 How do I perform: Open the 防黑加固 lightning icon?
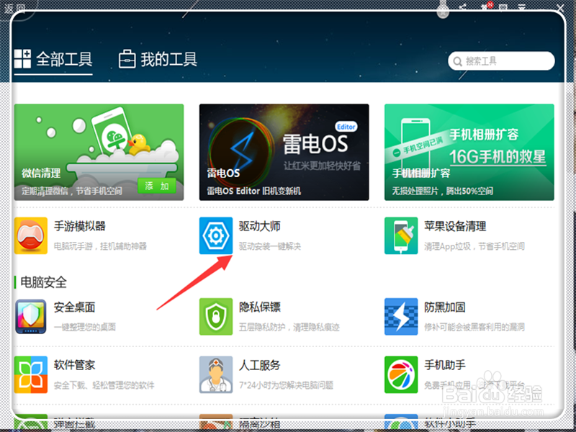coord(401,316)
